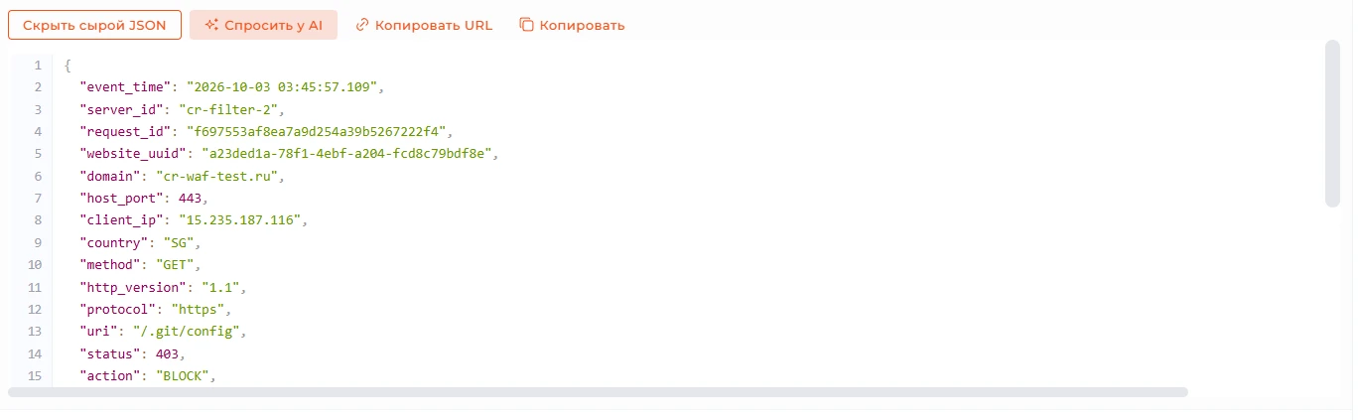Screen dimensions: 1358x420
Task: Click the 'Скрыть сырой JSON' button
Action: 94,25
